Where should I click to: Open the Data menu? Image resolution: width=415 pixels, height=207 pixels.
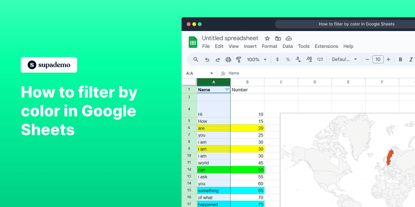tap(287, 46)
